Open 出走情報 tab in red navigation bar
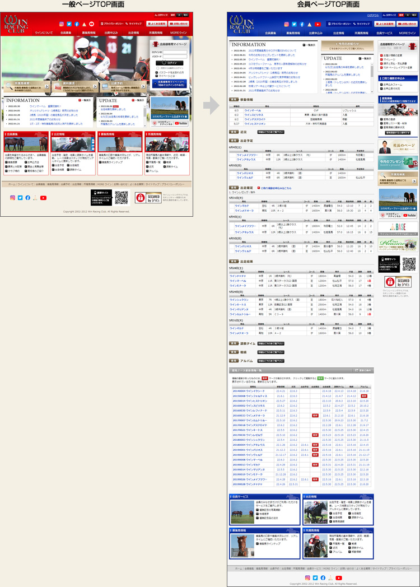The width and height of the screenshot is (420, 587). coord(133,34)
